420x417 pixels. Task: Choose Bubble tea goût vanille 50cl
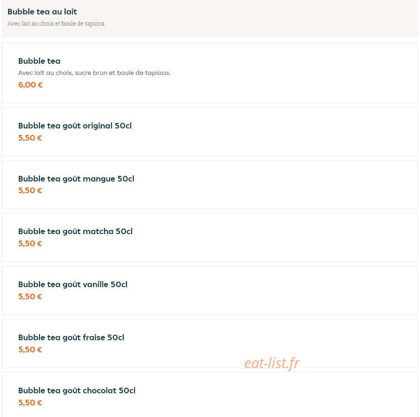pos(73,284)
